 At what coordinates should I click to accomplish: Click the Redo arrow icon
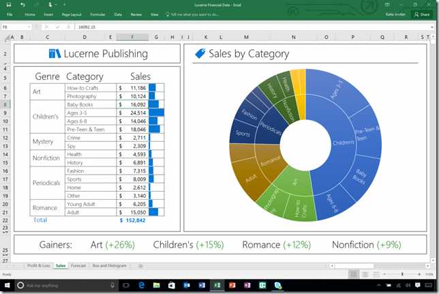[36, 5]
